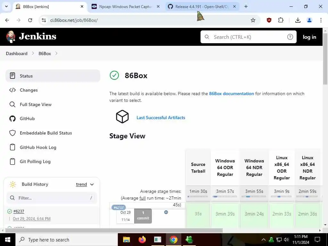Close the Npcap tab
Viewport: 328px width, 246px height.
click(x=158, y=7)
